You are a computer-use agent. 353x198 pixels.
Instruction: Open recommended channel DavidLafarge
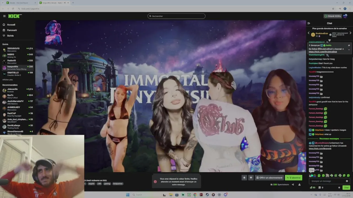(18, 127)
